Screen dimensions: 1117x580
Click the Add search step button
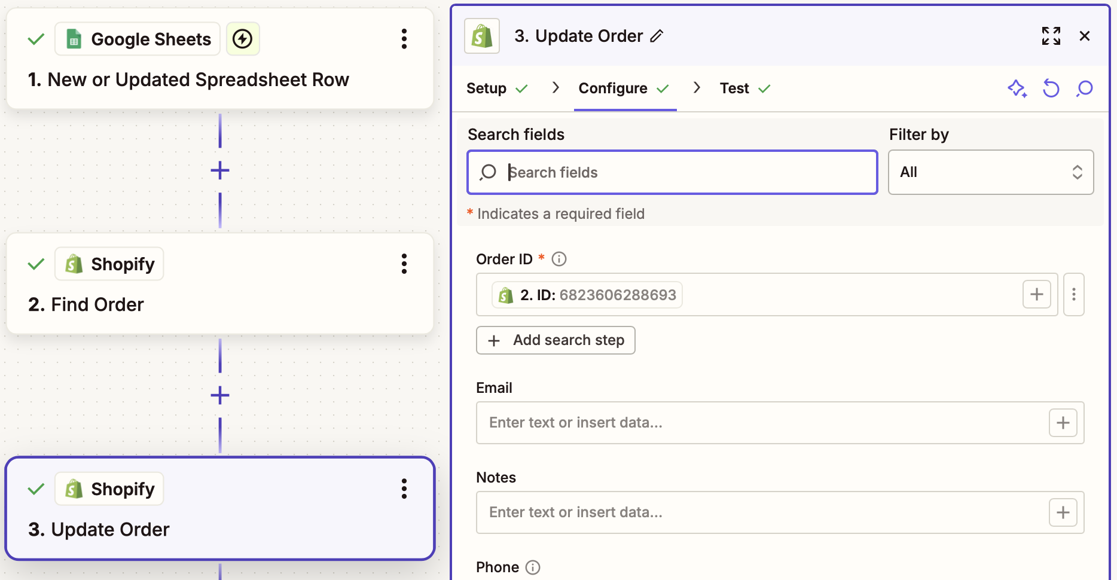556,340
